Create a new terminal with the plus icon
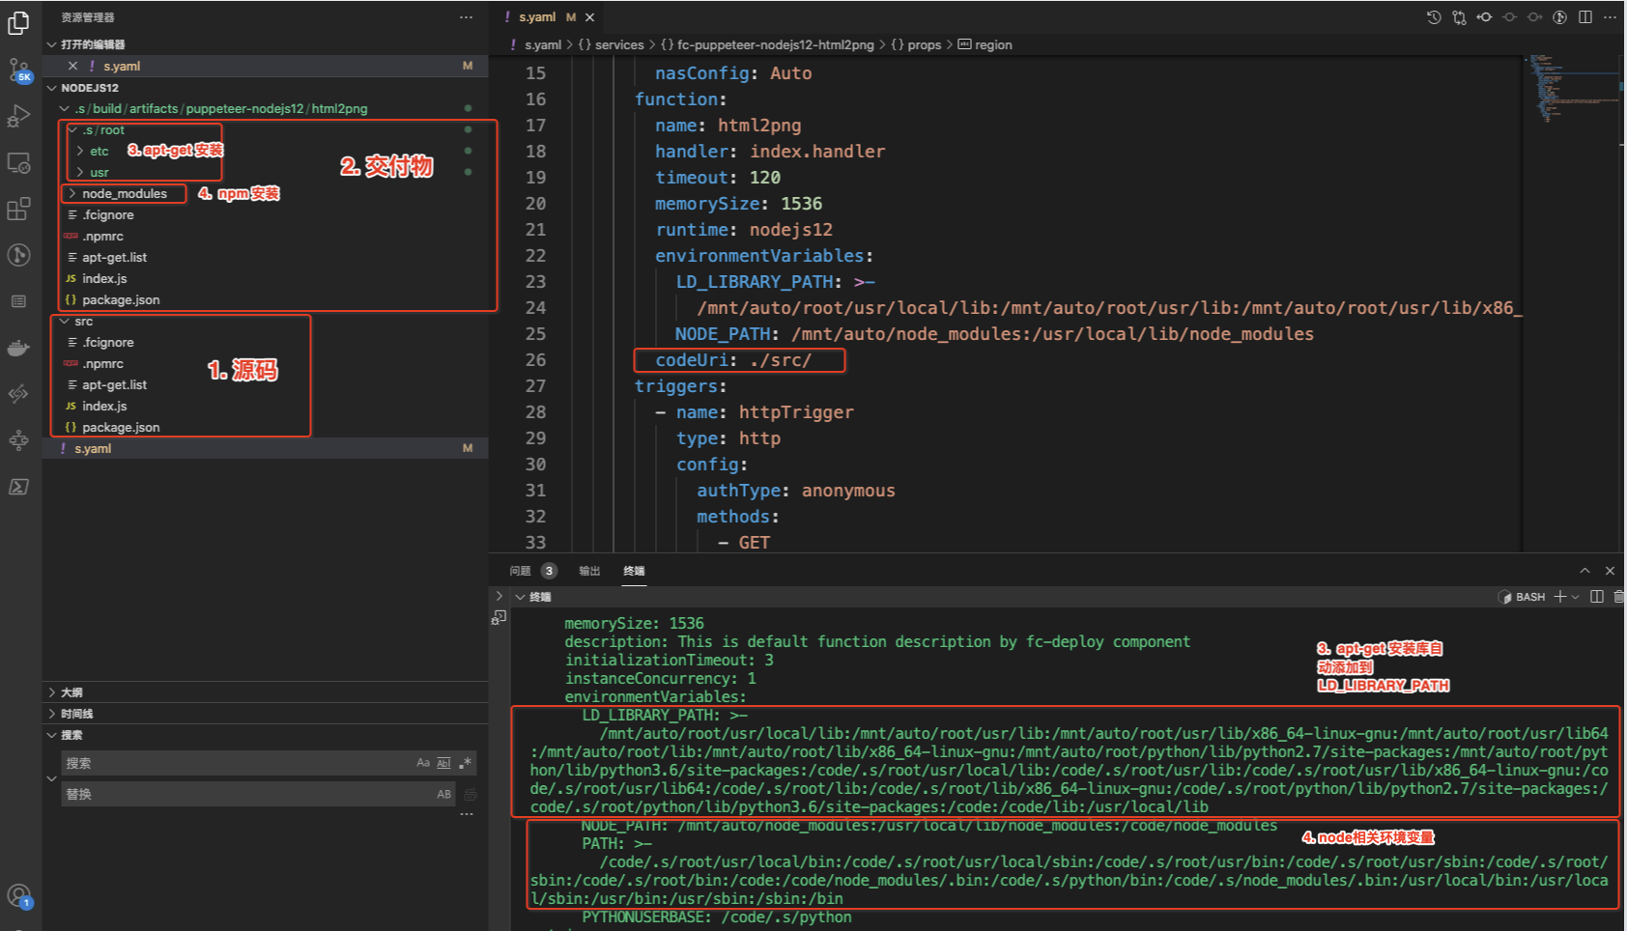The width and height of the screenshot is (1627, 931). (x=1558, y=596)
